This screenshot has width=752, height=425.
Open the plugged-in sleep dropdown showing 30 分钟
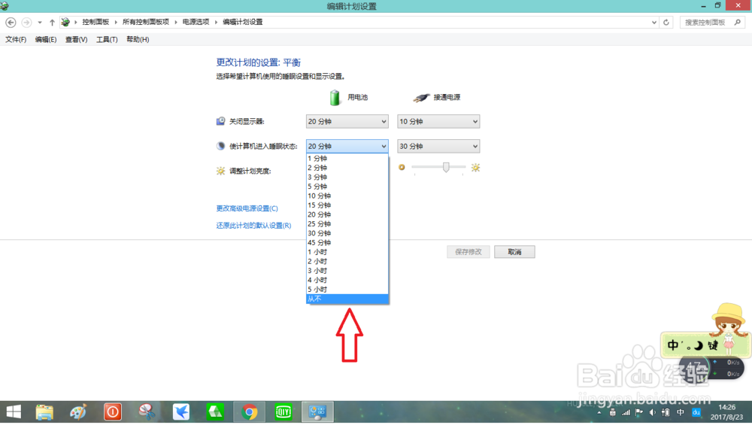[x=438, y=146]
